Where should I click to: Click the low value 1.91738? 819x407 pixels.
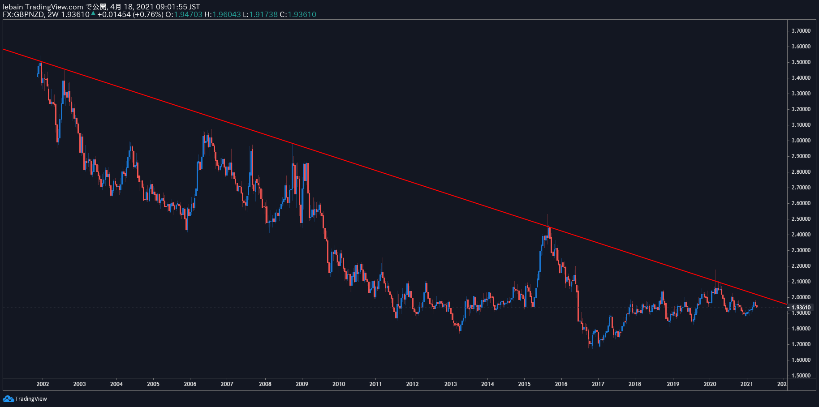263,14
